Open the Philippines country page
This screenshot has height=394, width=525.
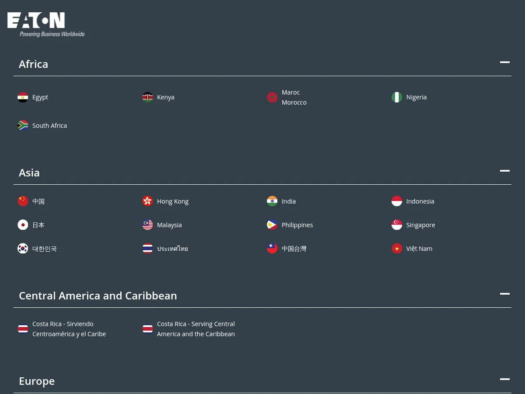(297, 225)
